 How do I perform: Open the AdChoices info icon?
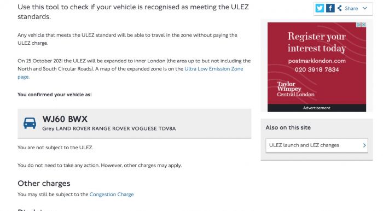pyautogui.click(x=358, y=25)
